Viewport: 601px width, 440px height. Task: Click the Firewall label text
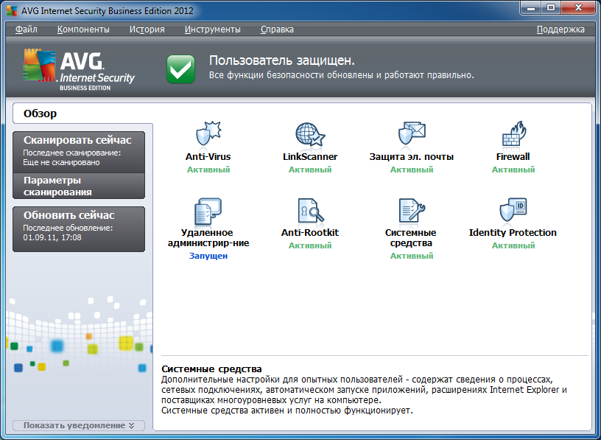click(x=513, y=156)
